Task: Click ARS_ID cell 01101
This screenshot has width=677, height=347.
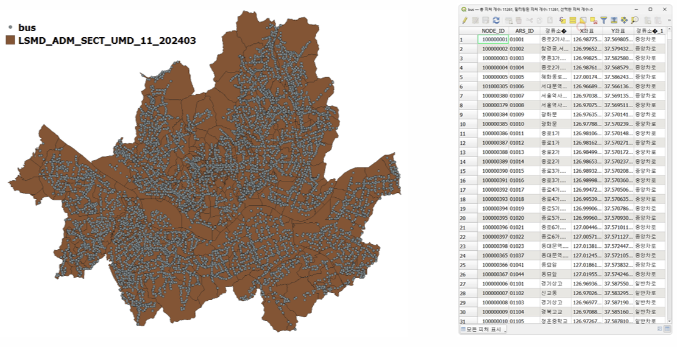Action: tap(524, 284)
